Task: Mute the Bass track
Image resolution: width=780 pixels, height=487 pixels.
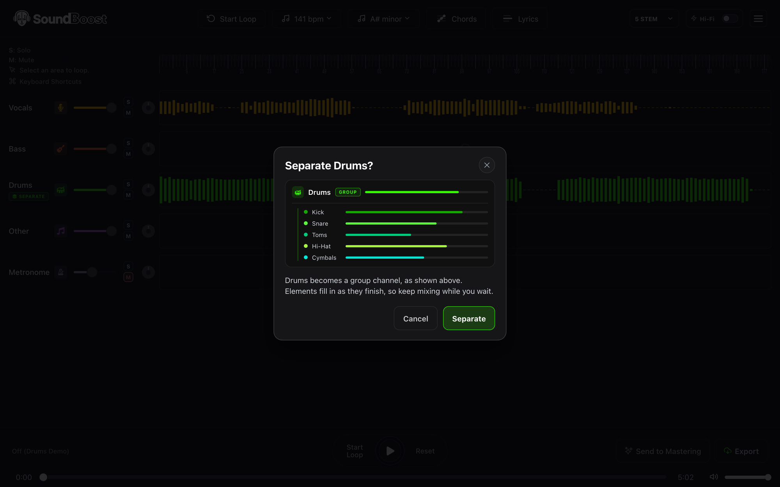Action: coord(128,154)
